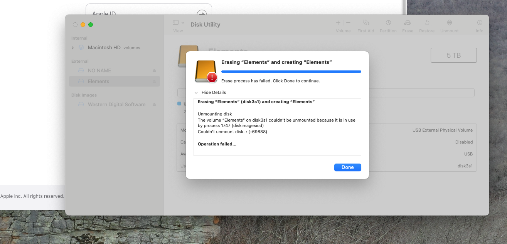Click the add Volume plus icon

click(x=338, y=23)
